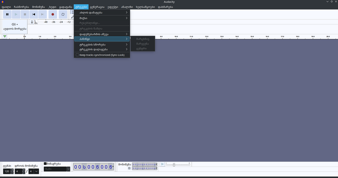Click the tempo field showing 120
The height and width of the screenshot is (178, 338).
(x=7, y=171)
